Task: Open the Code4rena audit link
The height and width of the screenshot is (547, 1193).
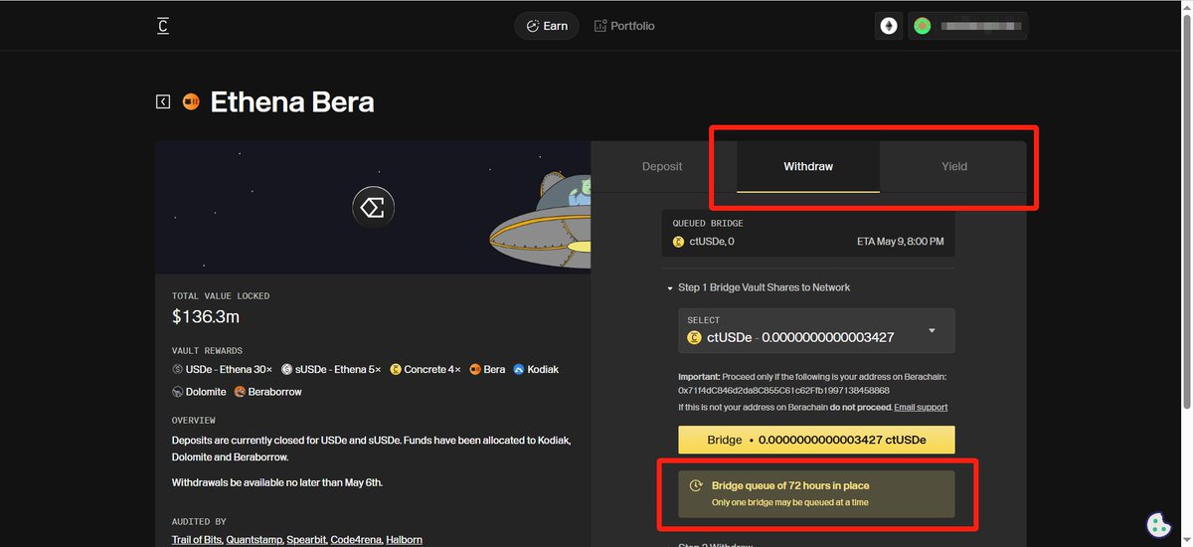Action: point(356,540)
